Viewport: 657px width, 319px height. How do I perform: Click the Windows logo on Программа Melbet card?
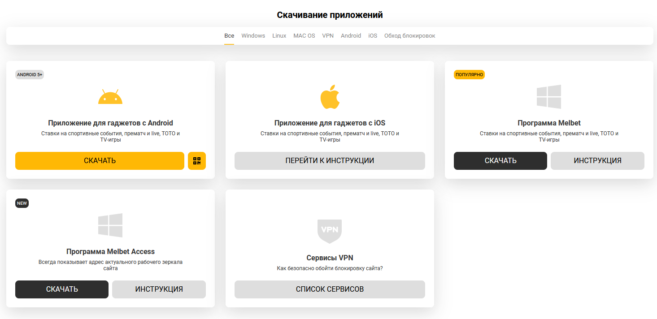coord(549,97)
